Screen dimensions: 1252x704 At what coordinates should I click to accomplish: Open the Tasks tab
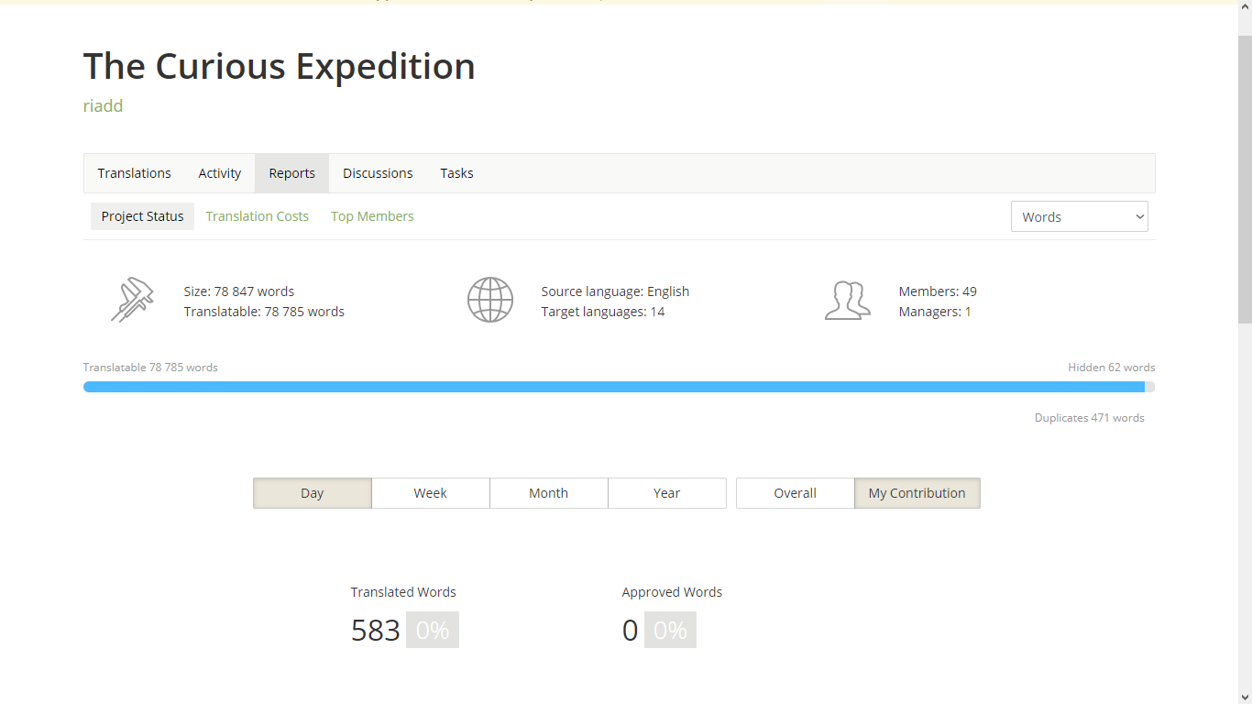[x=456, y=173]
